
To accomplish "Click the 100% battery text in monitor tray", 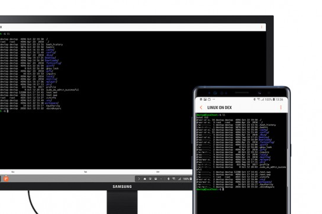I will click(186, 179).
